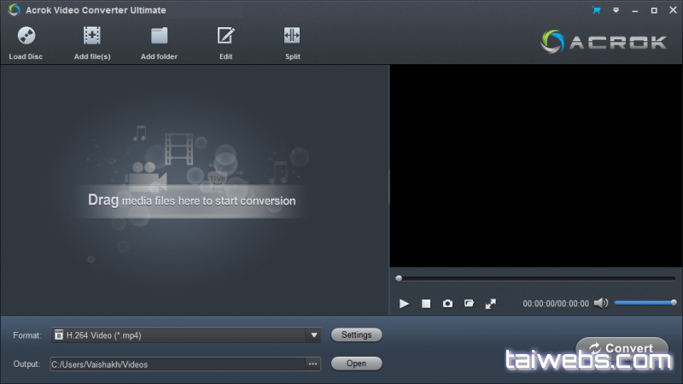Click the blue shopping cart icon
Screen dimensions: 683x384
[x=595, y=10]
